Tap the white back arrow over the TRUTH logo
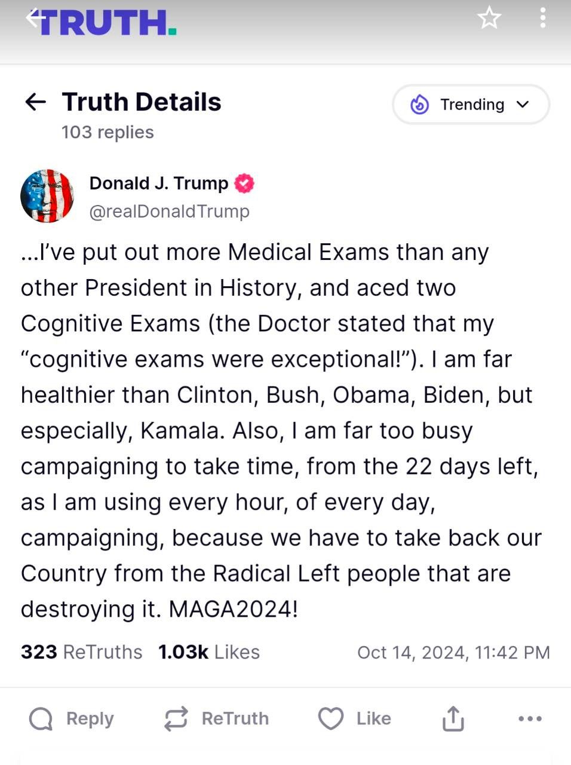This screenshot has height=765, width=571. click(36, 17)
